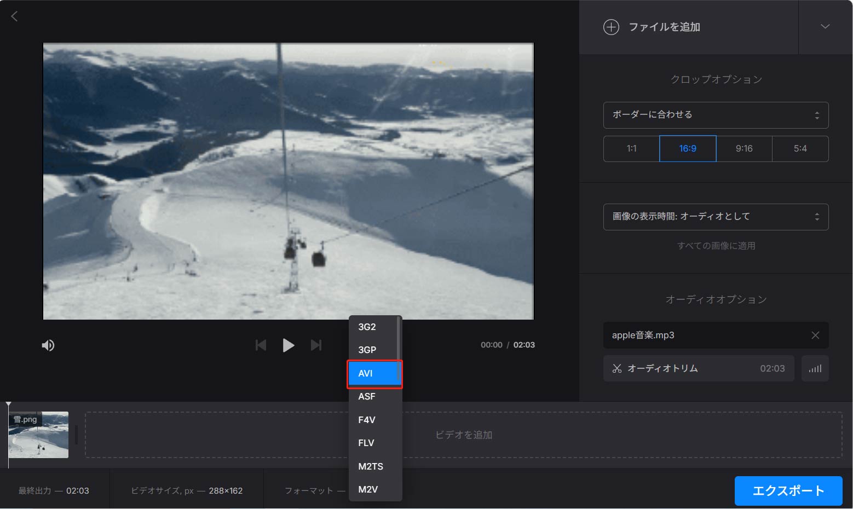Mute the video preview volume
Screen dimensions: 853x509
click(48, 345)
